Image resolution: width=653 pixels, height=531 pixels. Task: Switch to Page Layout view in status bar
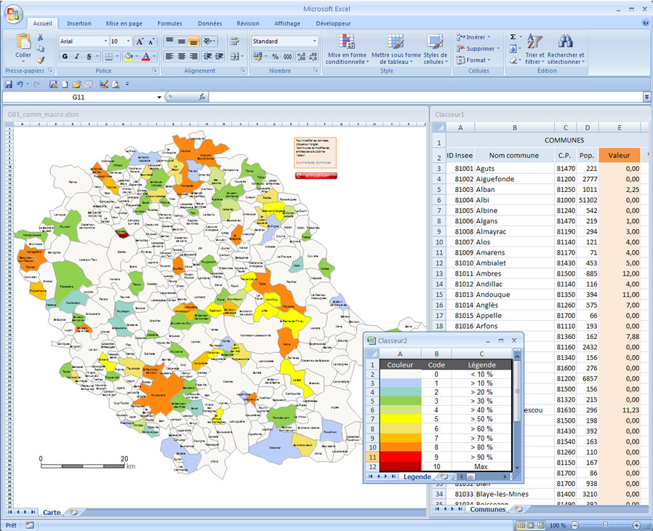(531, 525)
